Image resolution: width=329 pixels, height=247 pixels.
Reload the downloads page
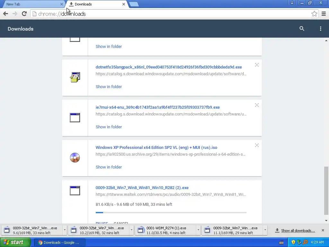point(24,14)
